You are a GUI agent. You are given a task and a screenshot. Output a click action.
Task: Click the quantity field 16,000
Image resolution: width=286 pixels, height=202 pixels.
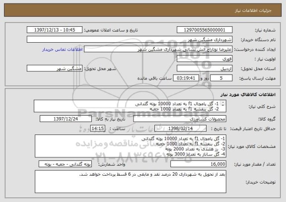pyautogui.click(x=198, y=164)
